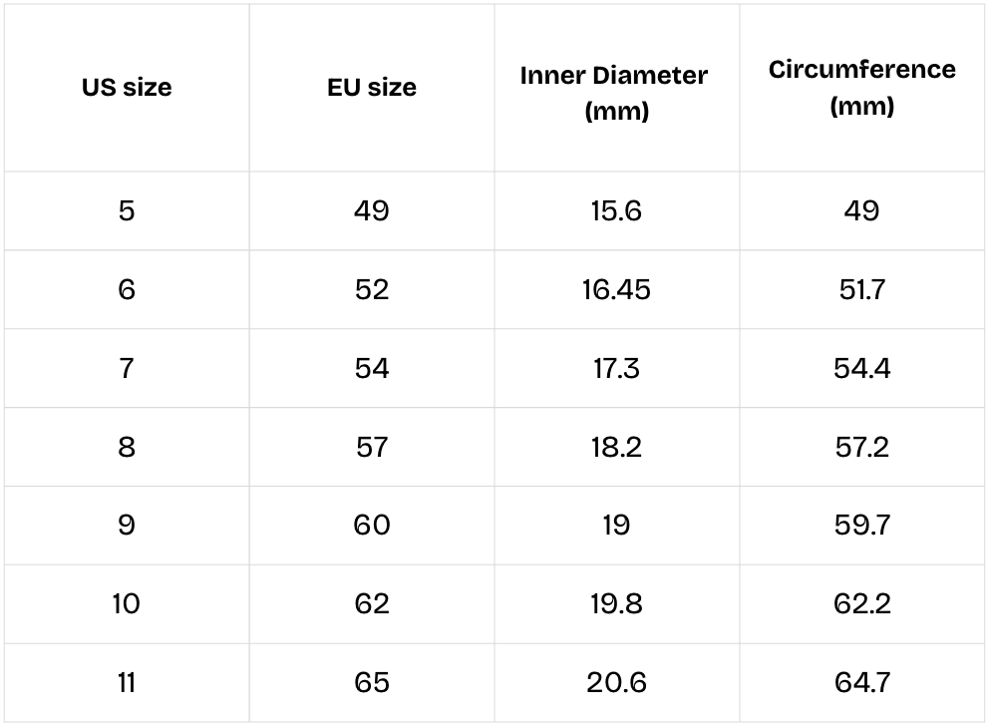989x726 pixels.
Task: Select circumference 59.7 cell
Action: click(861, 526)
